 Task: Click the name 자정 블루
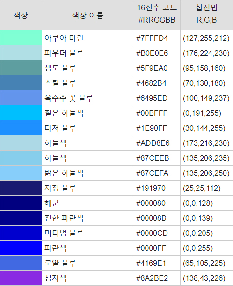pos(60,188)
